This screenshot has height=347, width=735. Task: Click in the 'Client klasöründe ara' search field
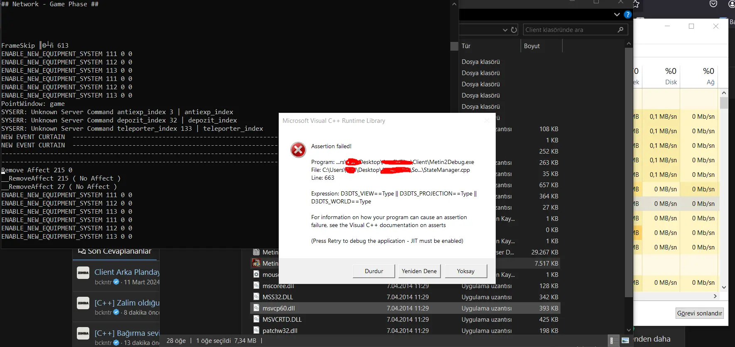pos(569,30)
